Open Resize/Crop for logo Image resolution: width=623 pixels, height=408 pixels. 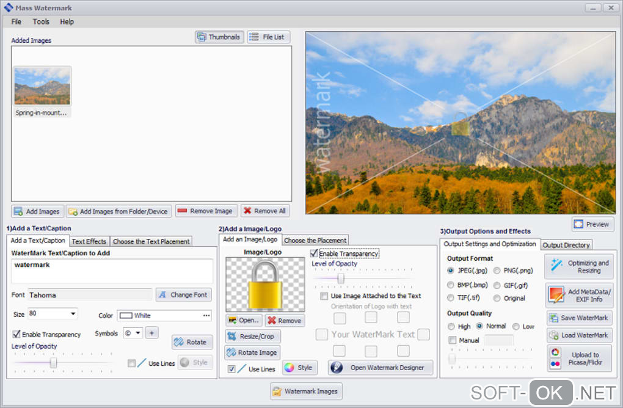(x=253, y=336)
